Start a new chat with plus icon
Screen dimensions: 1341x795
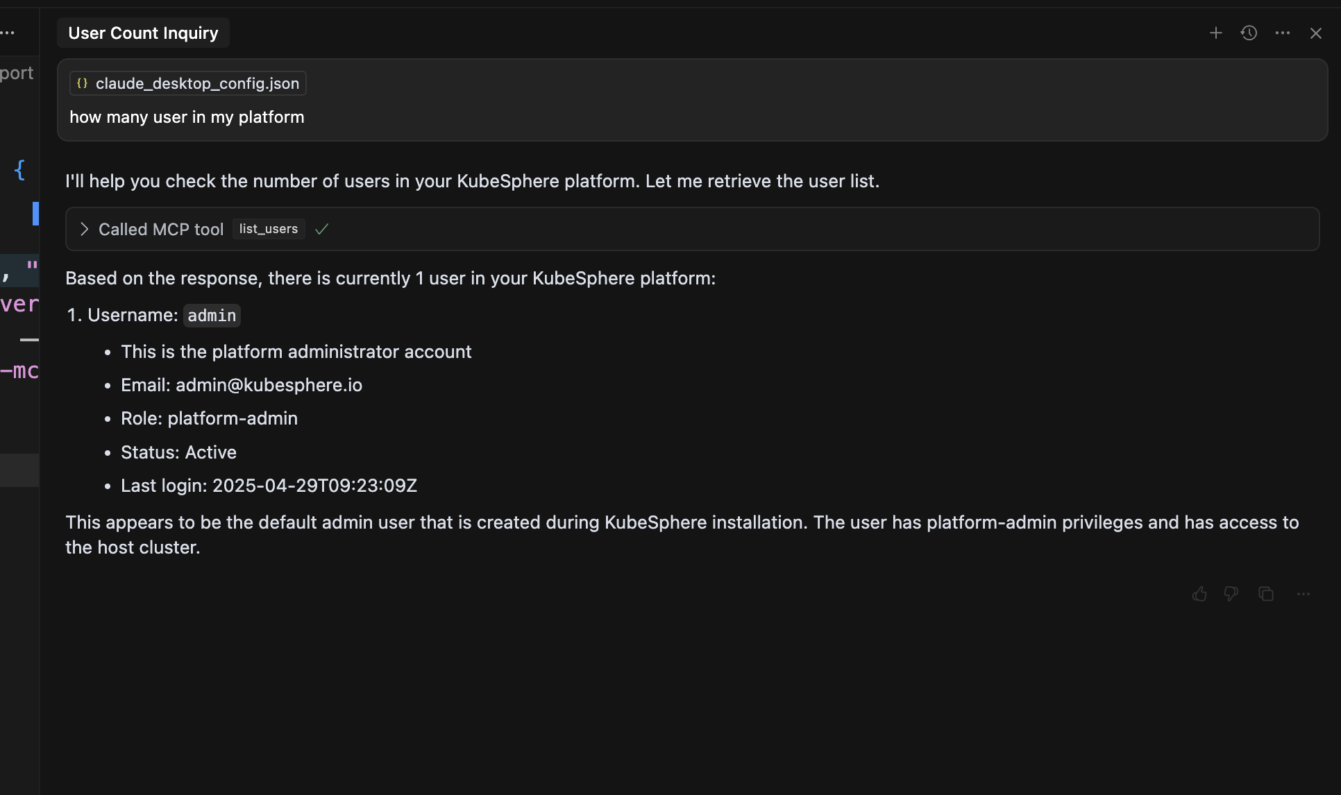(x=1215, y=33)
